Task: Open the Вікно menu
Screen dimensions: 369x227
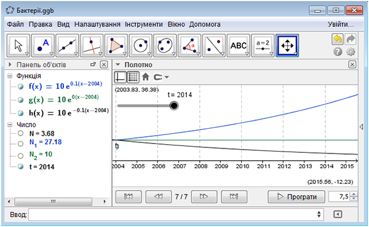Action: (176, 24)
